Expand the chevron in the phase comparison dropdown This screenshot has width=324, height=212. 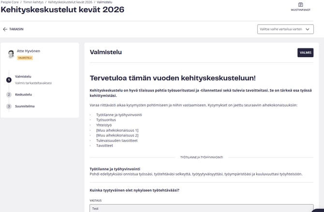pos(308,29)
